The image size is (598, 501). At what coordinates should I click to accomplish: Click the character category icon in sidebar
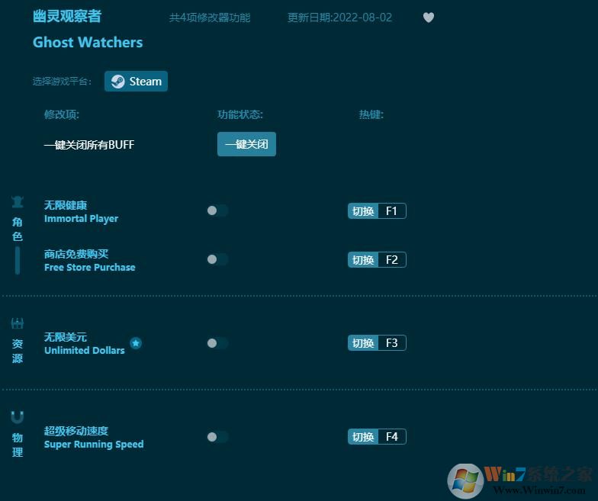(x=18, y=202)
